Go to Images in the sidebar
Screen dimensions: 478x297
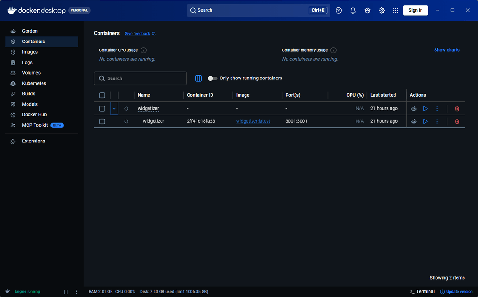point(42,52)
